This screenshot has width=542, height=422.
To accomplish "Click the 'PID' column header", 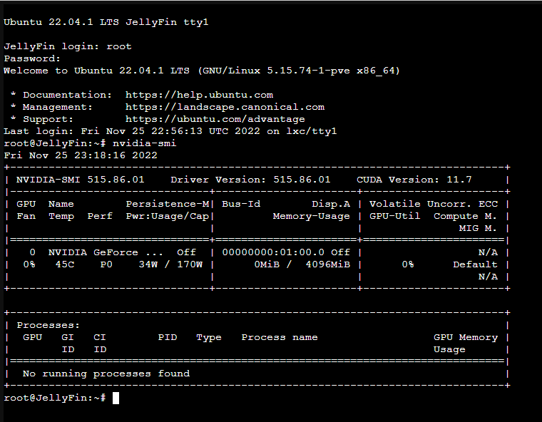I will (x=168, y=337).
